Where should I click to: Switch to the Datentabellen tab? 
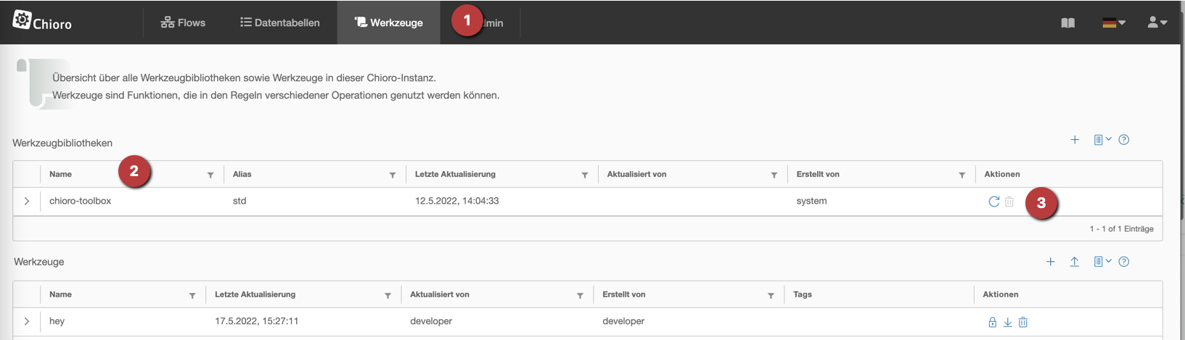point(280,22)
